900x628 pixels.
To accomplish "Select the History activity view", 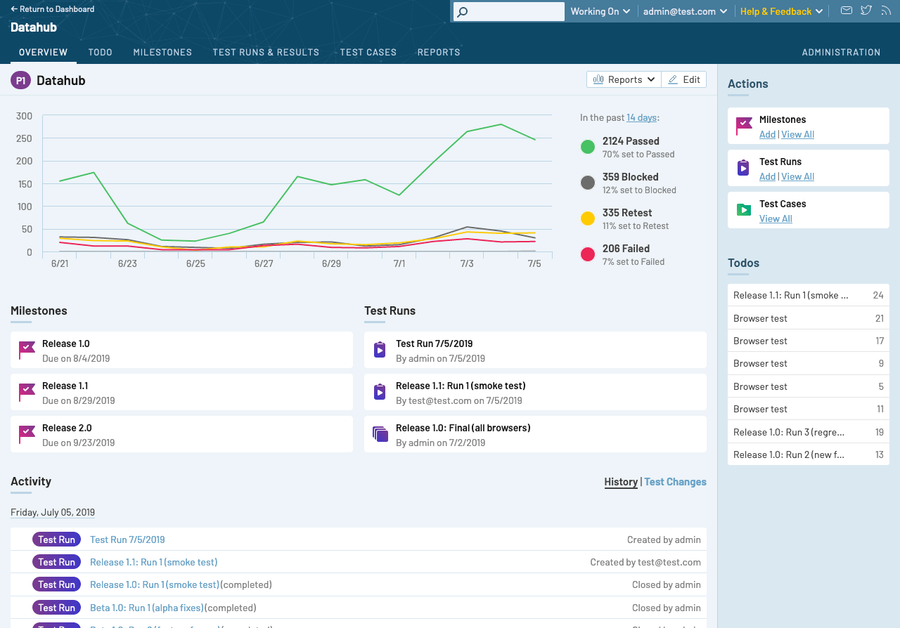I will pos(621,482).
